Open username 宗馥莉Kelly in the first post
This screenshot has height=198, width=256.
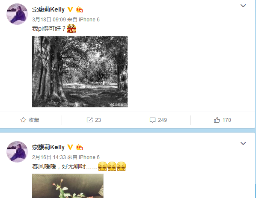coord(48,9)
